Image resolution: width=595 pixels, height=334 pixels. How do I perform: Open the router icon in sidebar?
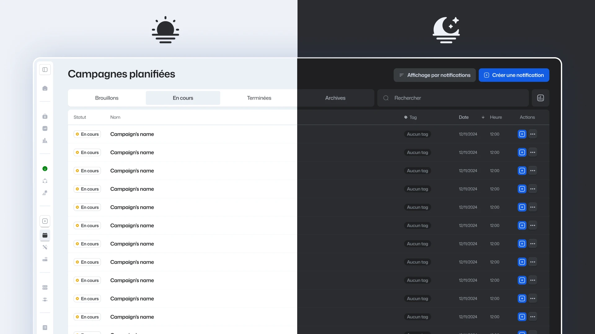(x=45, y=259)
